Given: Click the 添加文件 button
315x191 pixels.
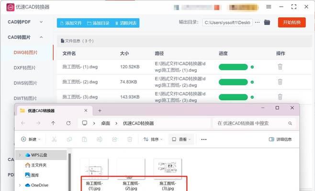Looking at the screenshot, I should click(71, 23).
